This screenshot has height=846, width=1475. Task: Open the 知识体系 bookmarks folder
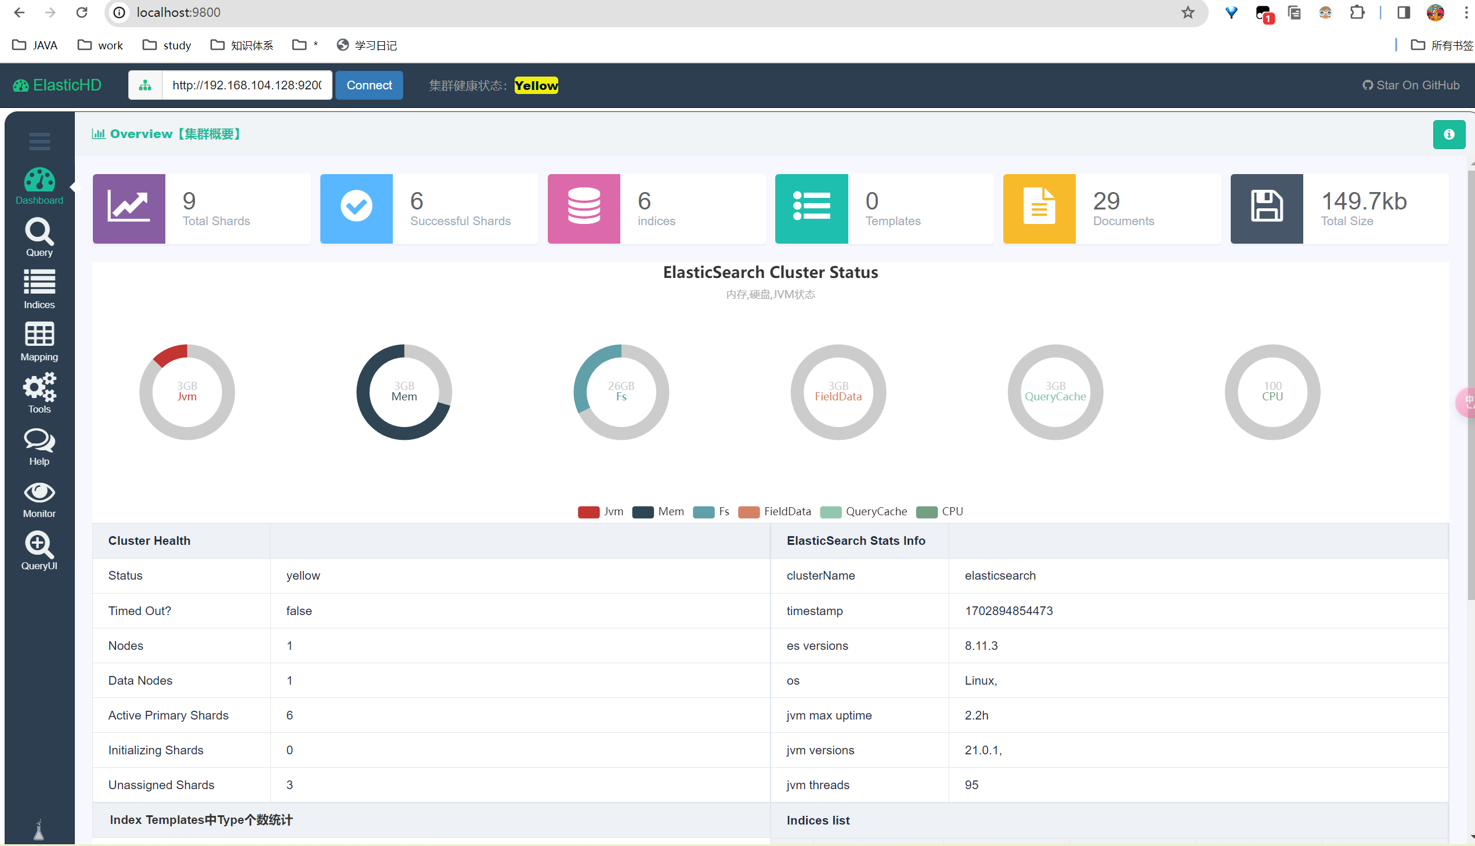pyautogui.click(x=241, y=45)
